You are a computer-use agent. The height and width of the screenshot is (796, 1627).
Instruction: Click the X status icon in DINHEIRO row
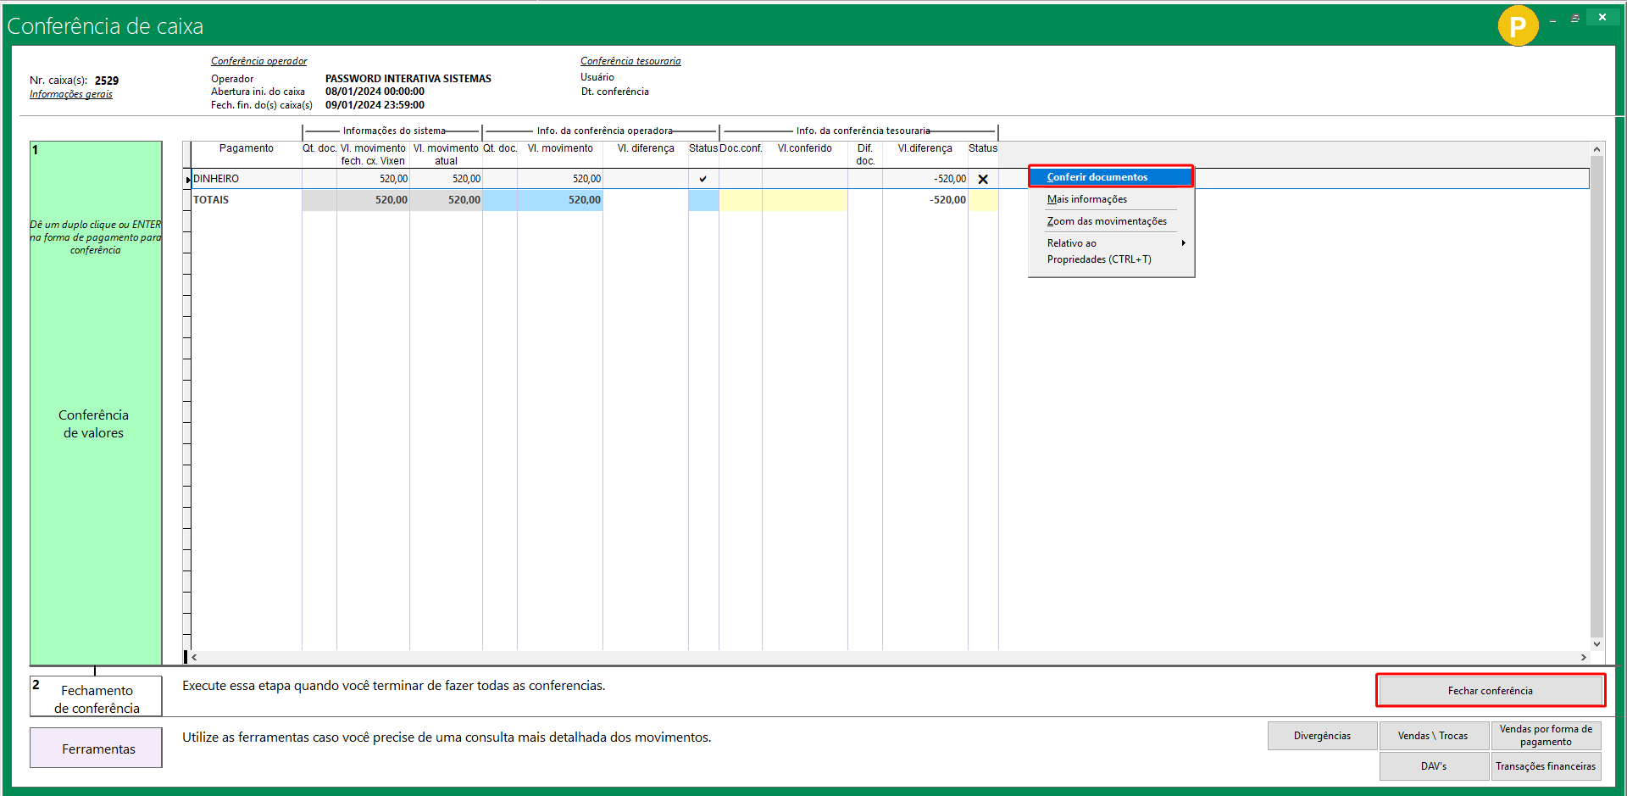983,179
